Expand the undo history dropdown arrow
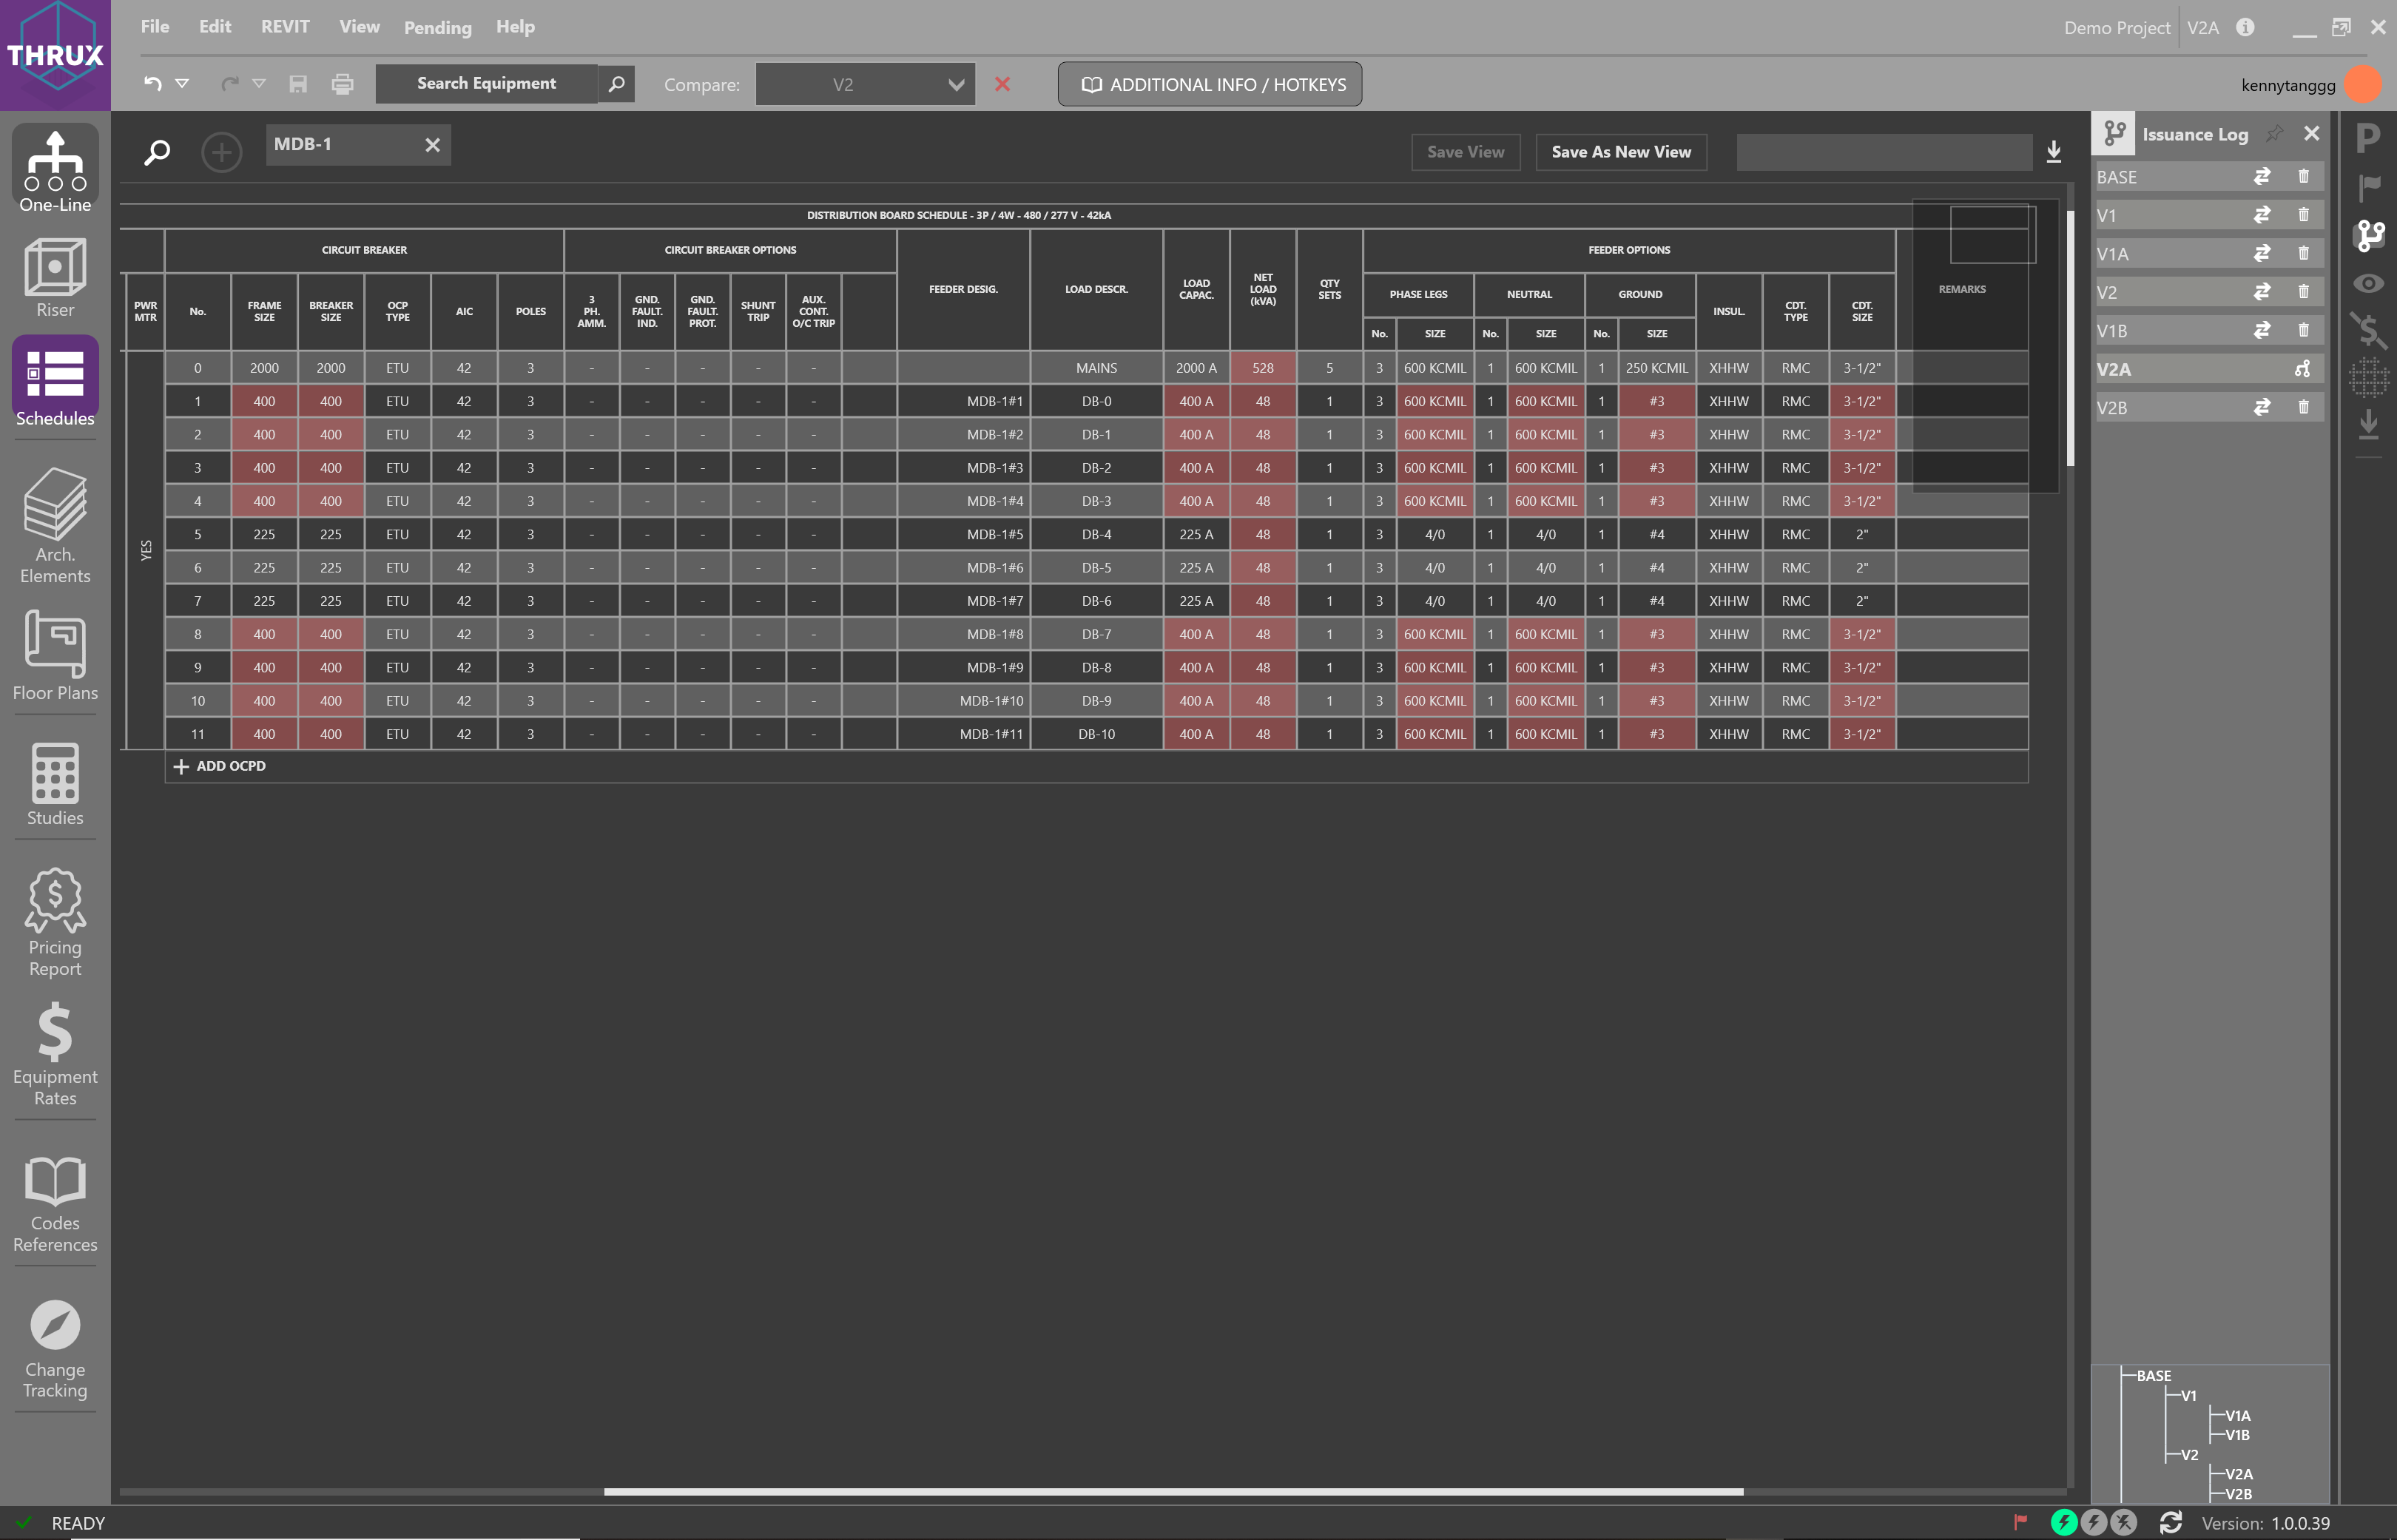This screenshot has height=1540, width=2397. (x=182, y=84)
